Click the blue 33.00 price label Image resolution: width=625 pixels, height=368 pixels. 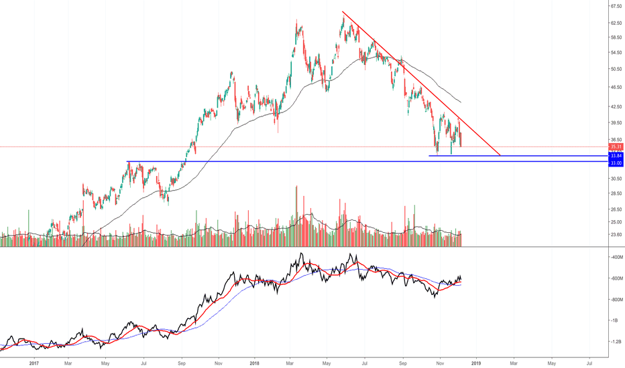point(616,163)
